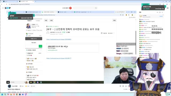Screen dimensions: 171x96
Task: Click the search magnifier icon in SOOP header
Action: [96, 8]
